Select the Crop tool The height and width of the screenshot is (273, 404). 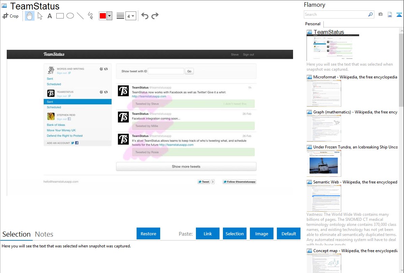10,16
